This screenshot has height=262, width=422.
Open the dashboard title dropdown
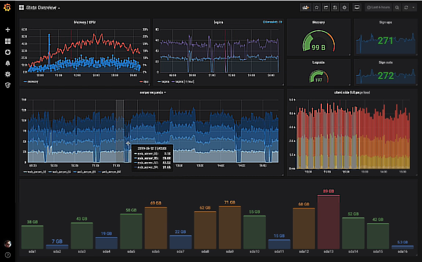coord(41,8)
